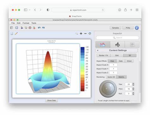Select the Border / Fill tab
The width and height of the screenshot is (150, 115).
[103, 55]
